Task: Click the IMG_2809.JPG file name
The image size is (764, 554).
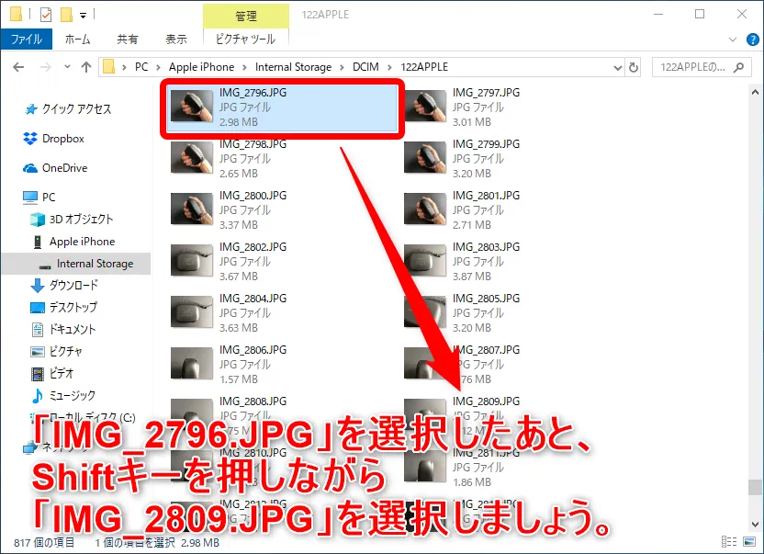Action: pos(486,401)
